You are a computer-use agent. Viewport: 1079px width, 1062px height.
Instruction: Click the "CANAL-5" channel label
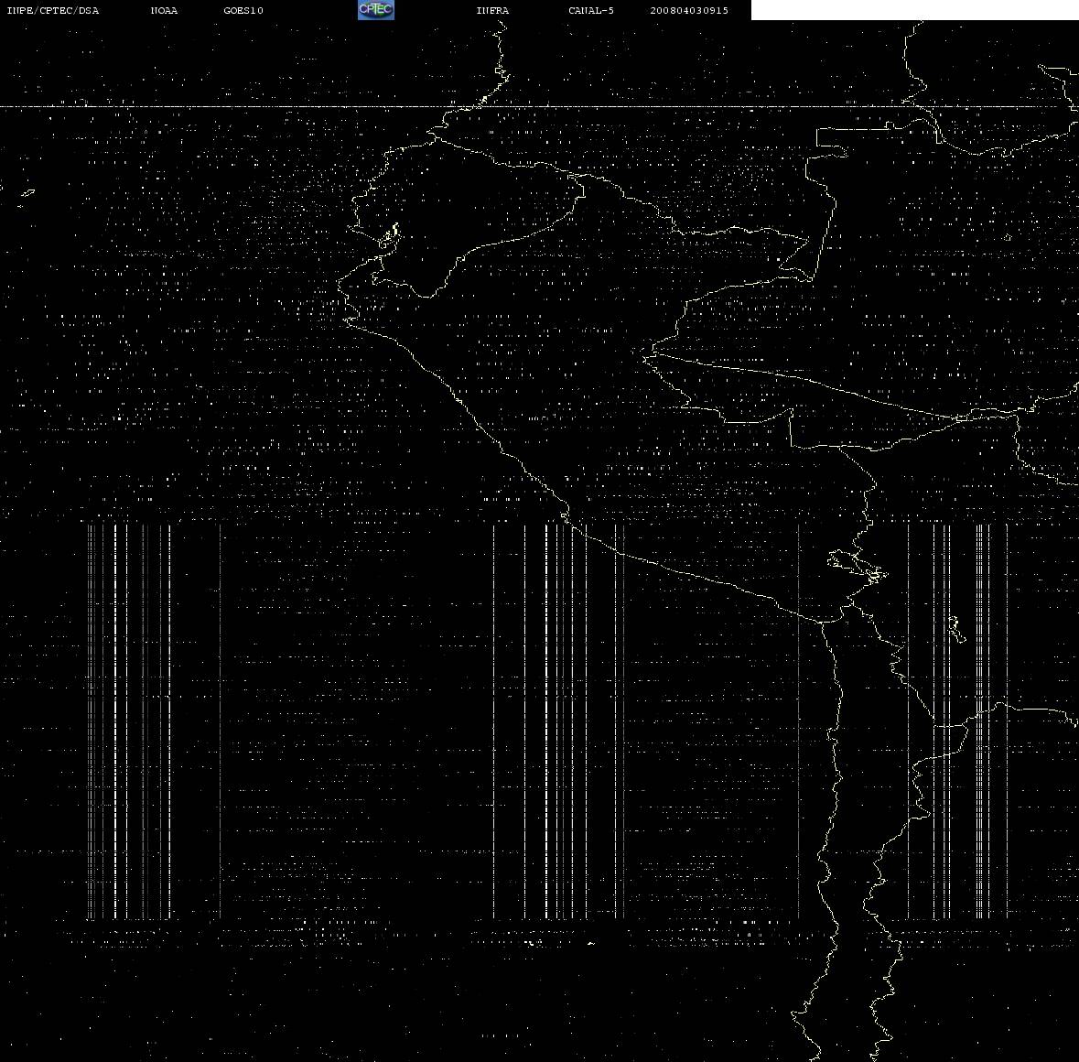pos(591,10)
